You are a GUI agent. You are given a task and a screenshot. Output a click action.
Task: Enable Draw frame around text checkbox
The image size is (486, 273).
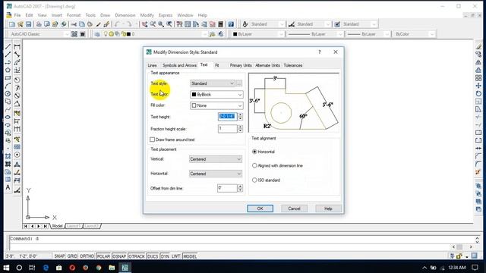tap(152, 140)
